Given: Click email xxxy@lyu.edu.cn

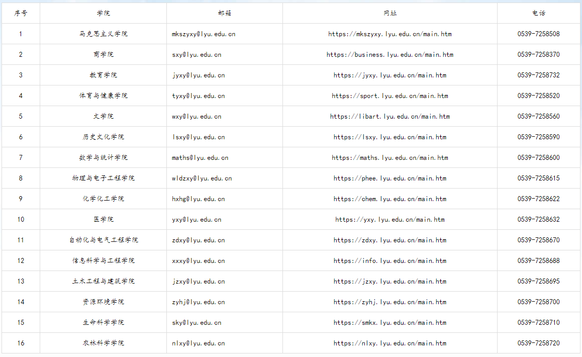Looking at the screenshot, I should coord(198,261).
